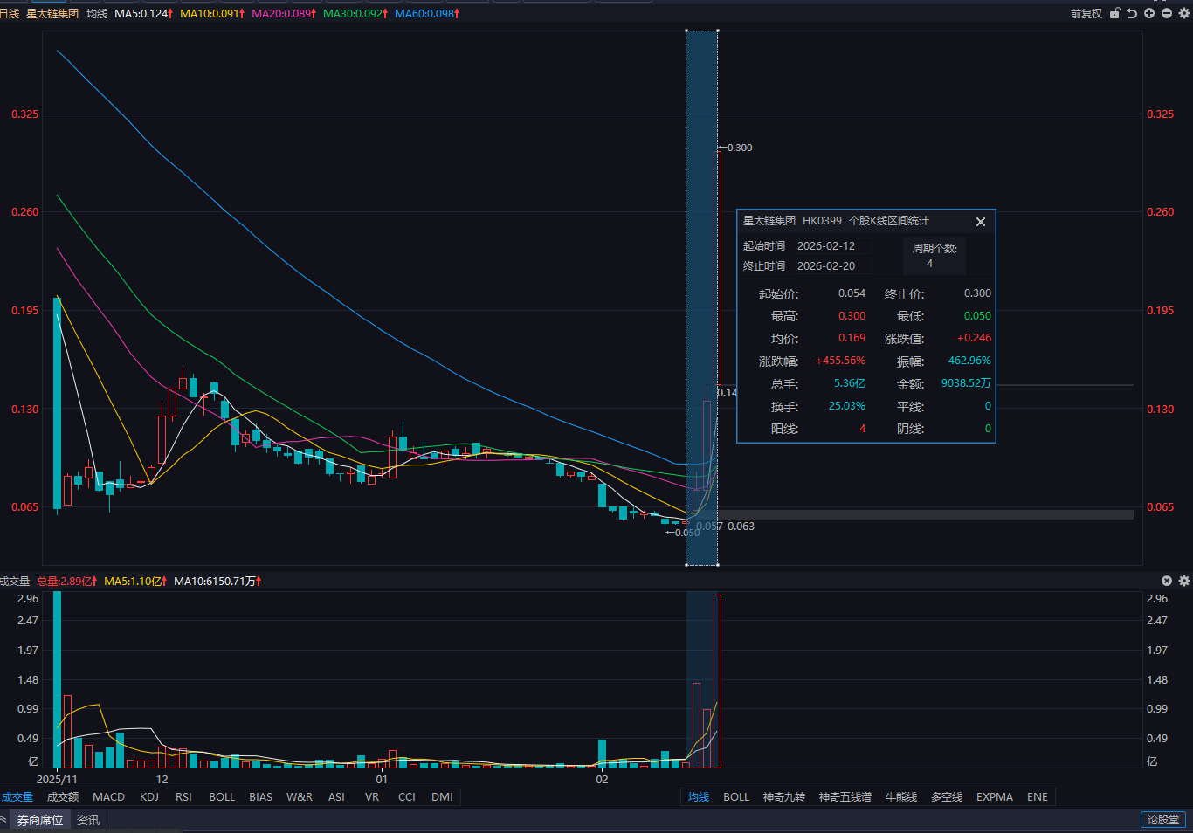The image size is (1193, 833).
Task: Click the MA60:0.098 moving average label
Action: pos(427,14)
